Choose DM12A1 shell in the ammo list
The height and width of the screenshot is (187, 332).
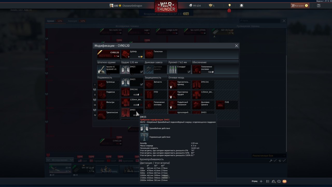(132, 92)
